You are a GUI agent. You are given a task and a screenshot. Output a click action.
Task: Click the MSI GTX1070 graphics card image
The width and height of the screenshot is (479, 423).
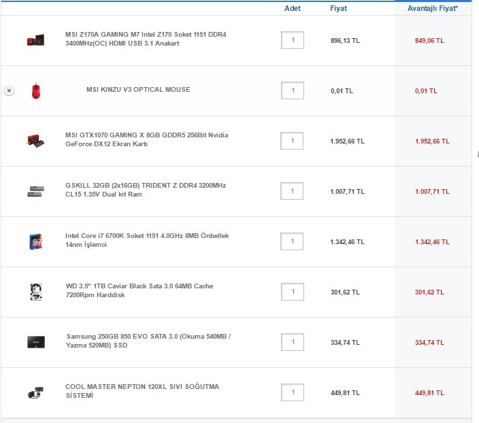[x=35, y=141]
